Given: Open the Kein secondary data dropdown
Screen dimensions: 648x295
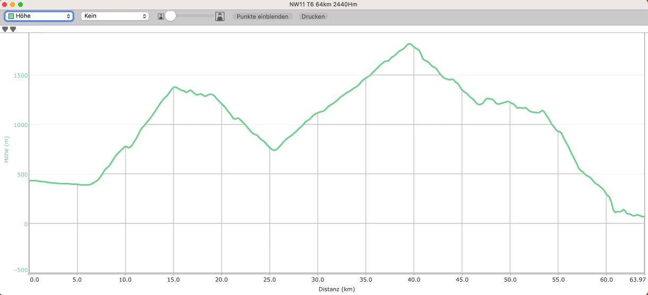Looking at the screenshot, I should click(x=115, y=16).
